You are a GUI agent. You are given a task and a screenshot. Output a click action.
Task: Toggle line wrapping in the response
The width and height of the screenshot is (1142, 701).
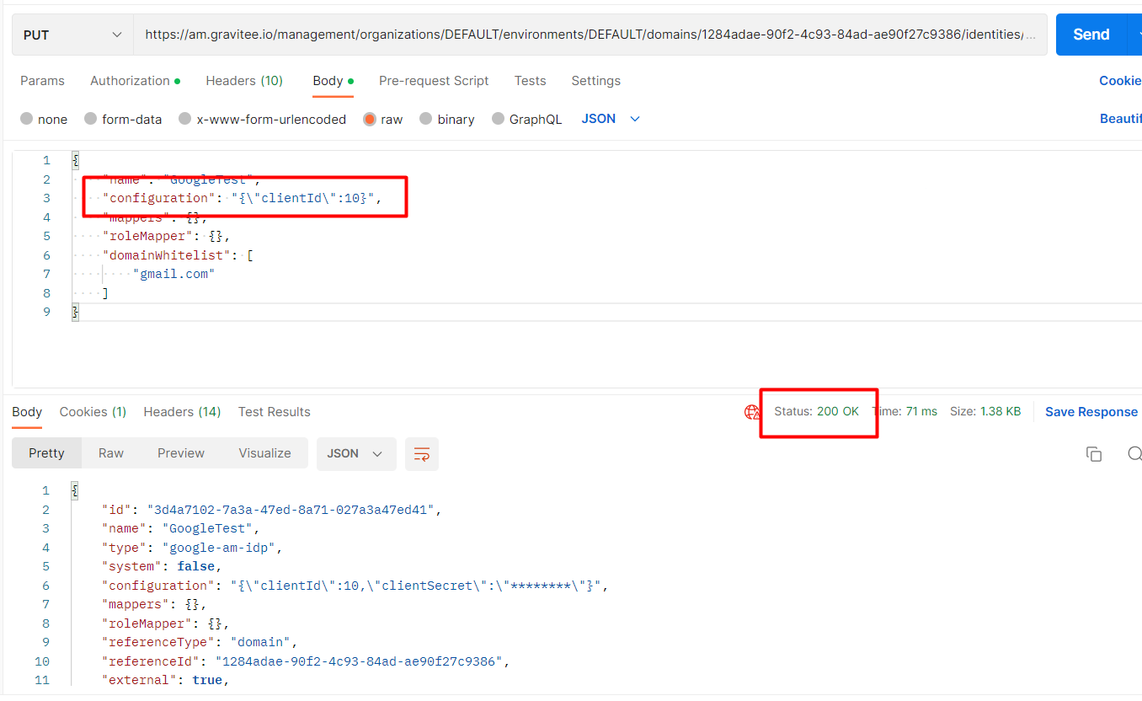coord(421,453)
